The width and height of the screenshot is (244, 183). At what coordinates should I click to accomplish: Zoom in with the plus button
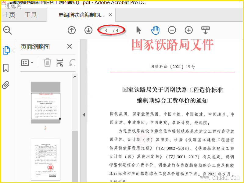188,30
